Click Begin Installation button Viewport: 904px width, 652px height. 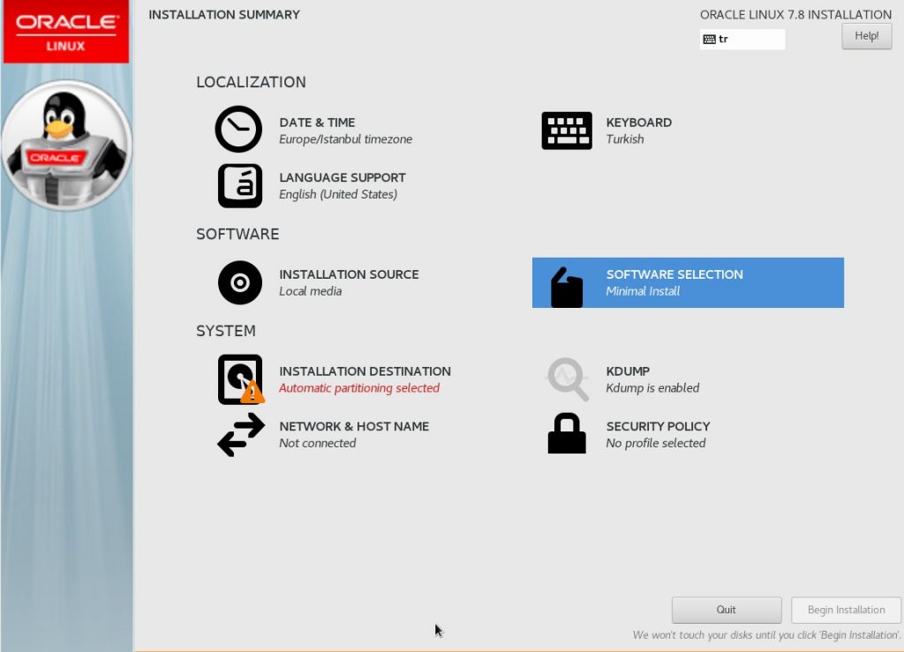pos(846,610)
